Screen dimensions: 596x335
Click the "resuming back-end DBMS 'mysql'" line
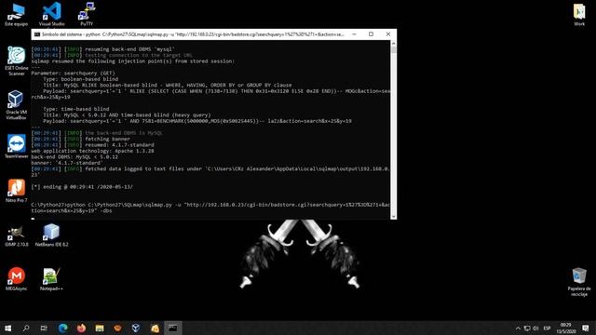coord(103,49)
